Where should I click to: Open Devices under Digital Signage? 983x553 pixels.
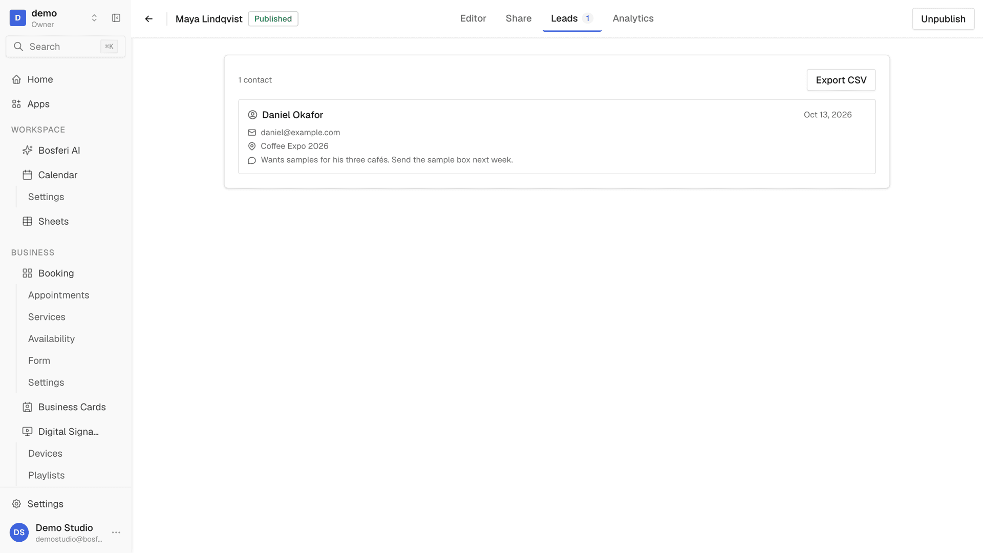(45, 454)
